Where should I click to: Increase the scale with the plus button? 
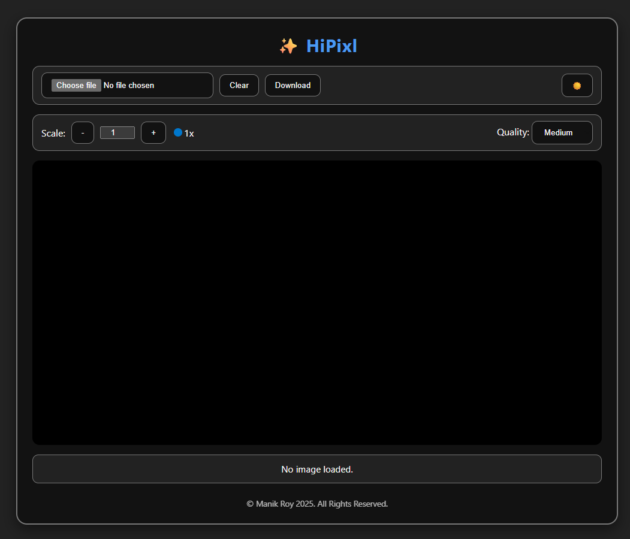coord(153,132)
